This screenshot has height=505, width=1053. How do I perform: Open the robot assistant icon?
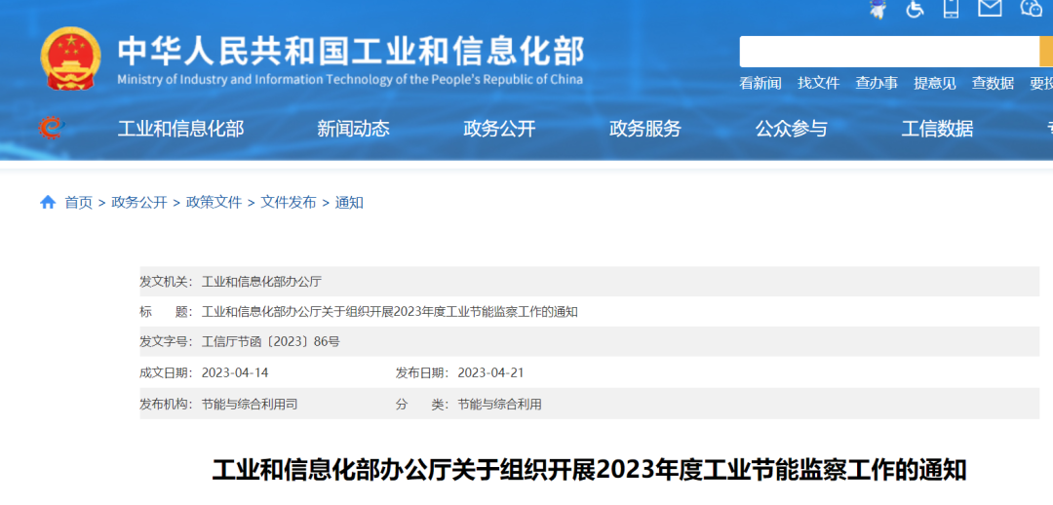pyautogui.click(x=877, y=8)
